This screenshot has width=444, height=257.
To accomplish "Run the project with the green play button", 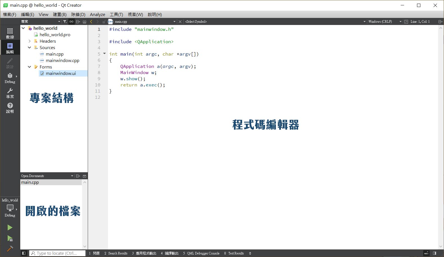I will 10,228.
